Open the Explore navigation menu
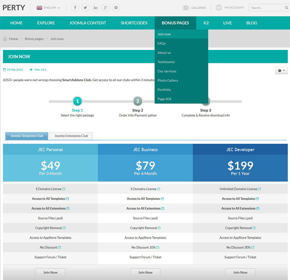 [x=46, y=23]
